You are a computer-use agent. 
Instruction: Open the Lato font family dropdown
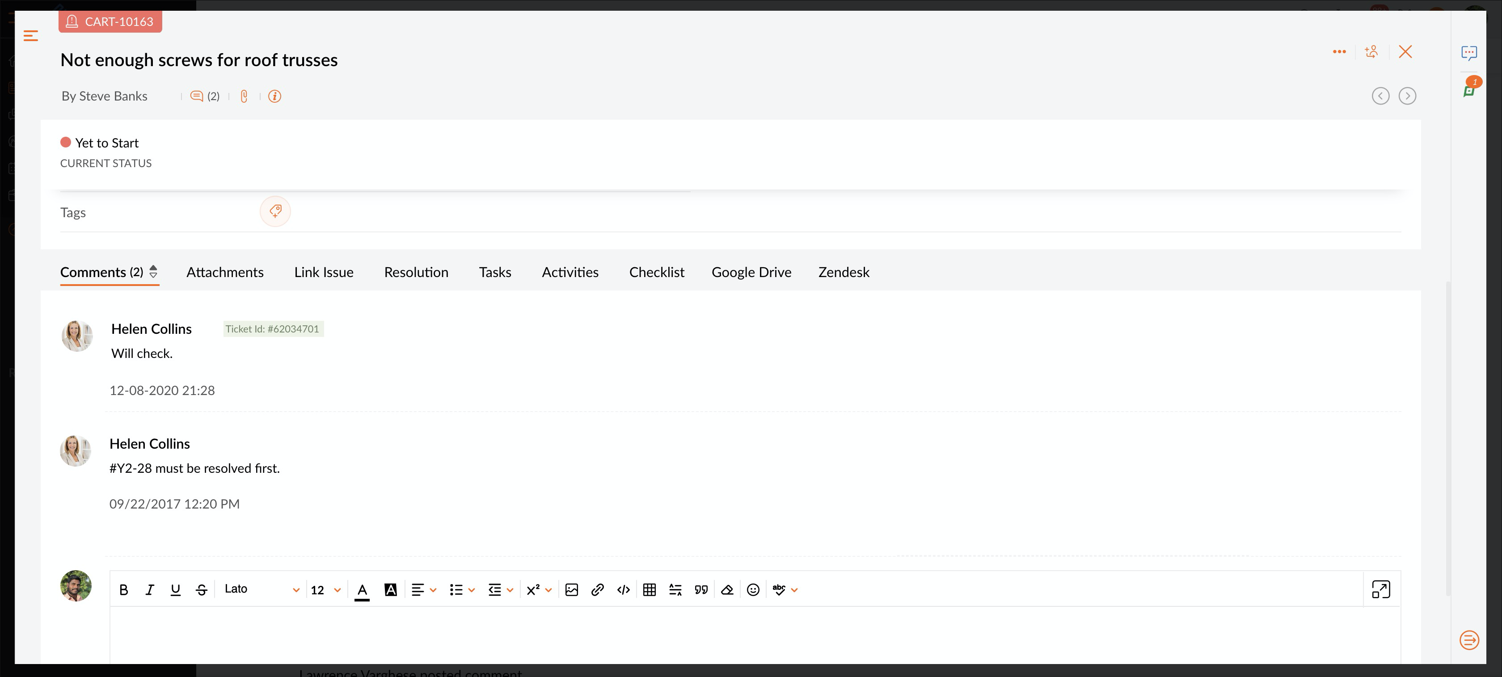point(261,589)
